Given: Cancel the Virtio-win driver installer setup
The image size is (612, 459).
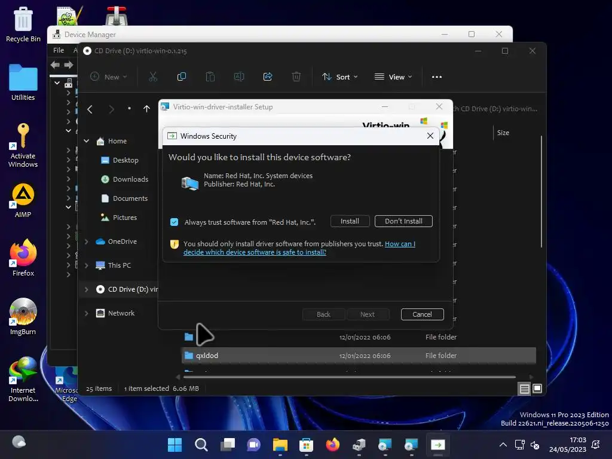Looking at the screenshot, I should [422, 314].
